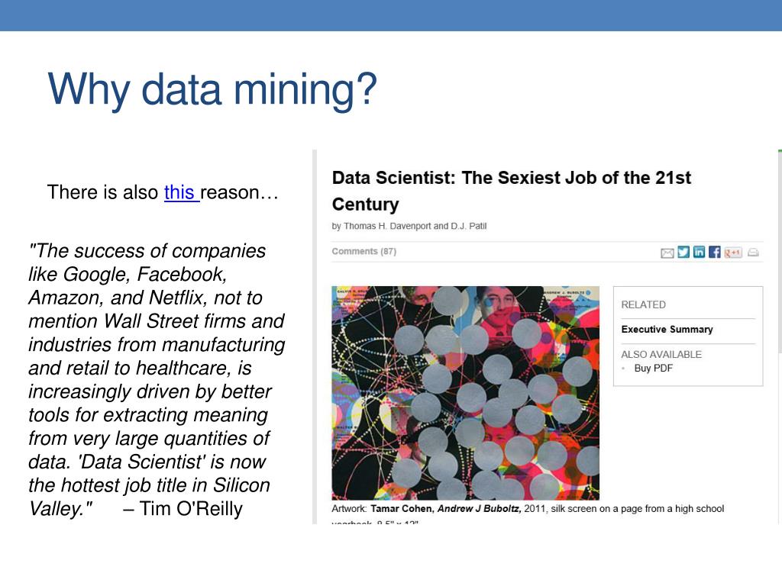Click the RELATED sidebar heading
The width and height of the screenshot is (782, 586).
[x=643, y=305]
